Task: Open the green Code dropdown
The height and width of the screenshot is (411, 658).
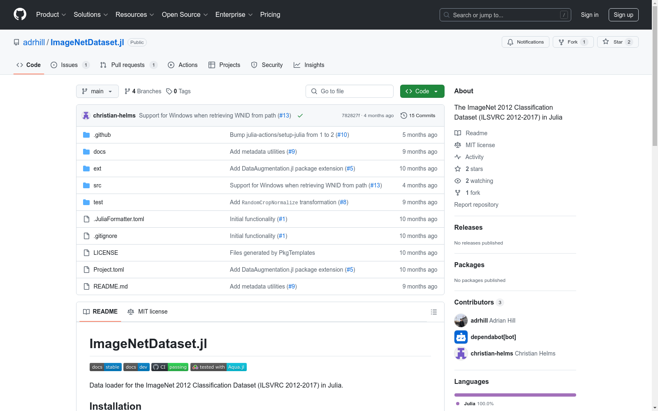Action: click(x=422, y=91)
